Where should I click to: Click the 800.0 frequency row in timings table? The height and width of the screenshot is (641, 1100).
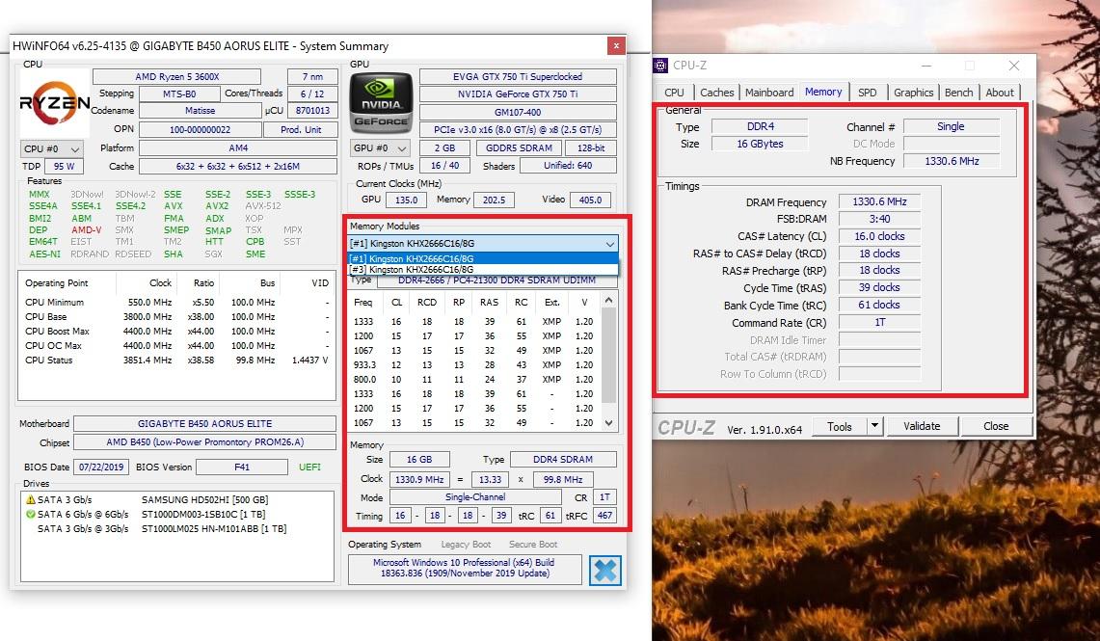[x=475, y=380]
